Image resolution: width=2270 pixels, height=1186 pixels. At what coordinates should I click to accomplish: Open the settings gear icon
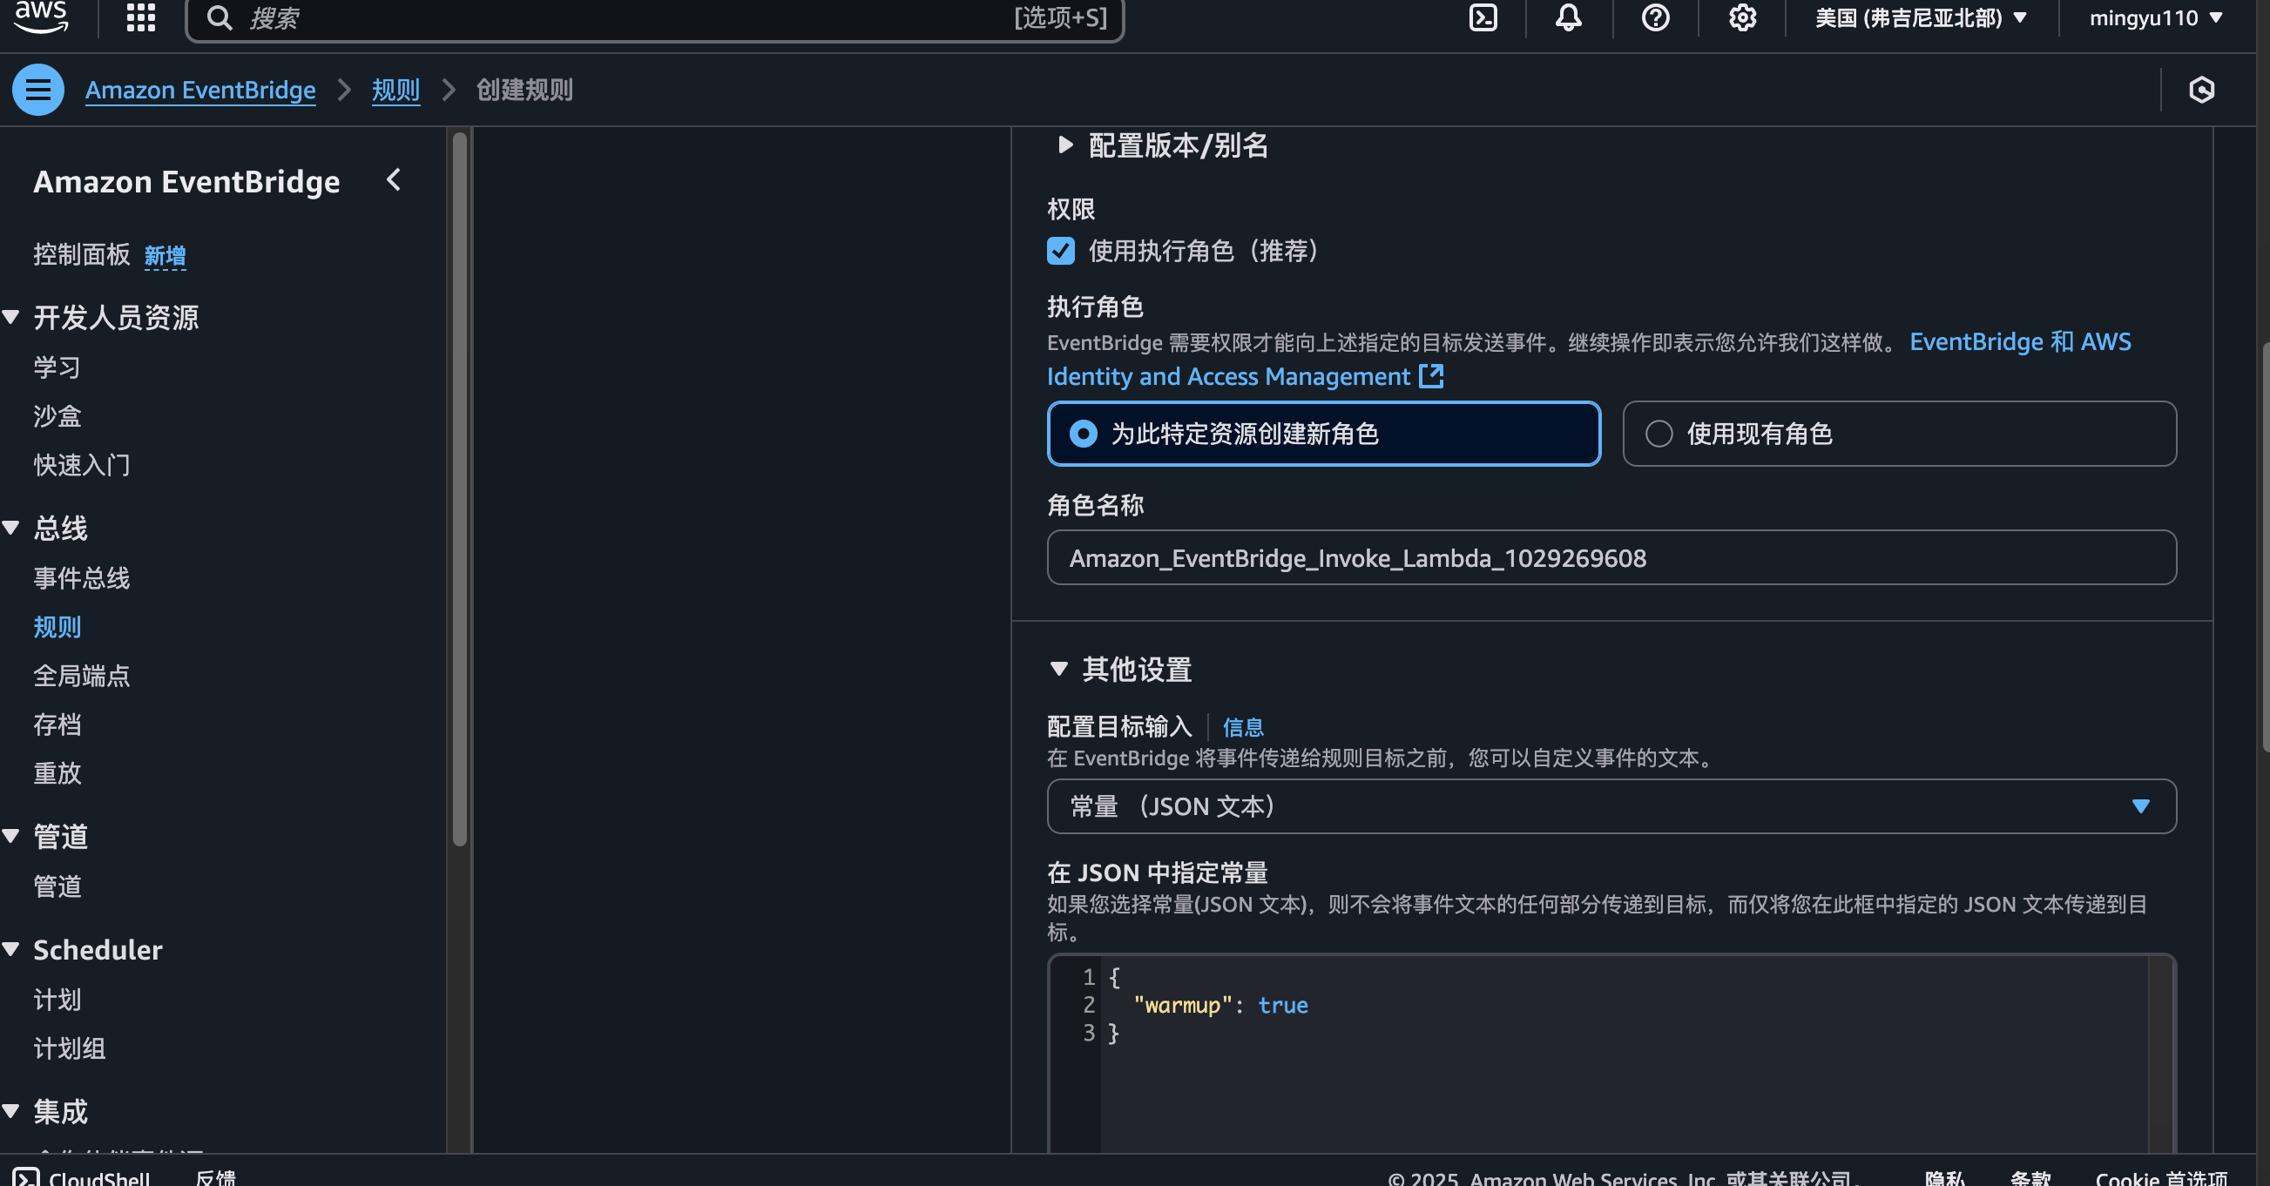tap(1742, 17)
